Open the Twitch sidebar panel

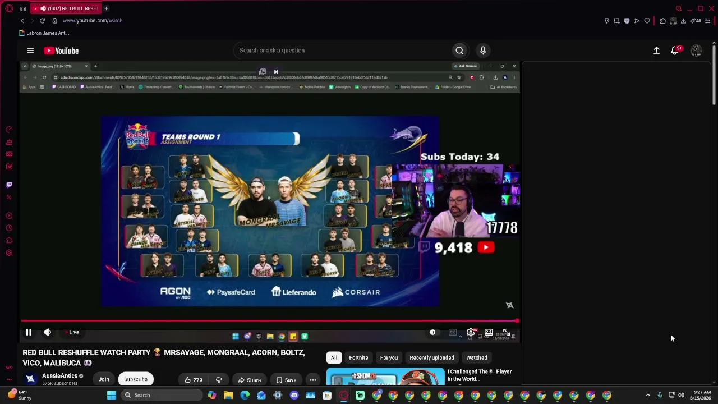9,185
